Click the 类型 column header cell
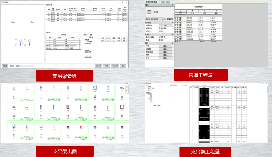This screenshot has width=272, height=157. pyautogui.click(x=180, y=13)
